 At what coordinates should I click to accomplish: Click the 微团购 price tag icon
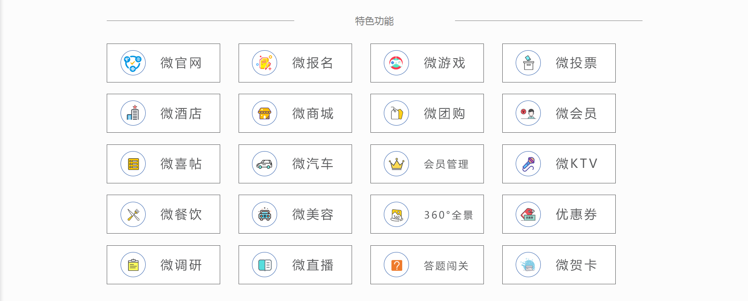click(x=396, y=113)
